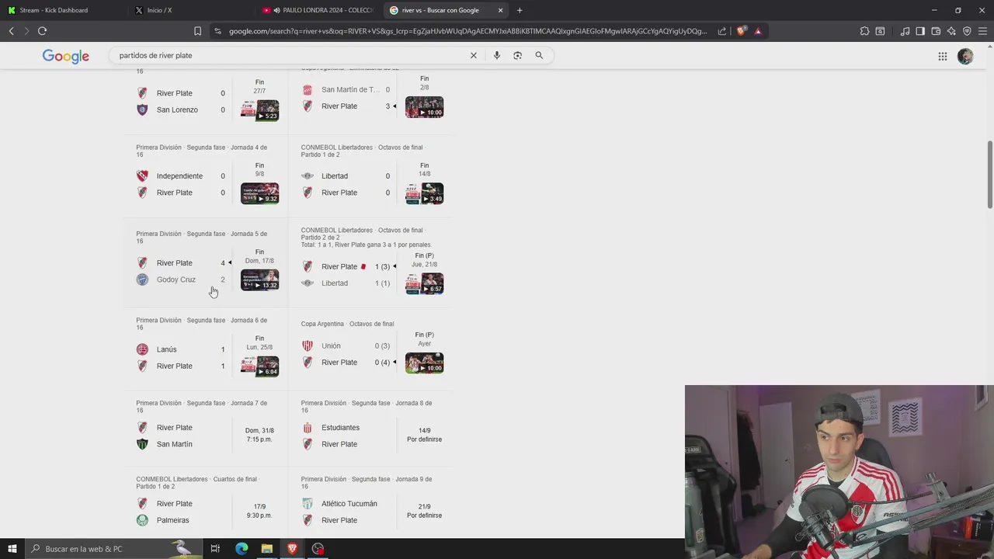Click the Brave browser taskbar icon
The image size is (994, 559).
[x=292, y=549]
